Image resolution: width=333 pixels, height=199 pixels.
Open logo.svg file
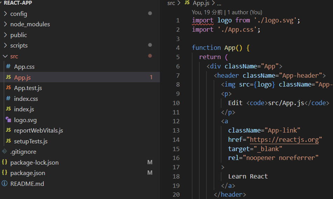click(x=25, y=120)
